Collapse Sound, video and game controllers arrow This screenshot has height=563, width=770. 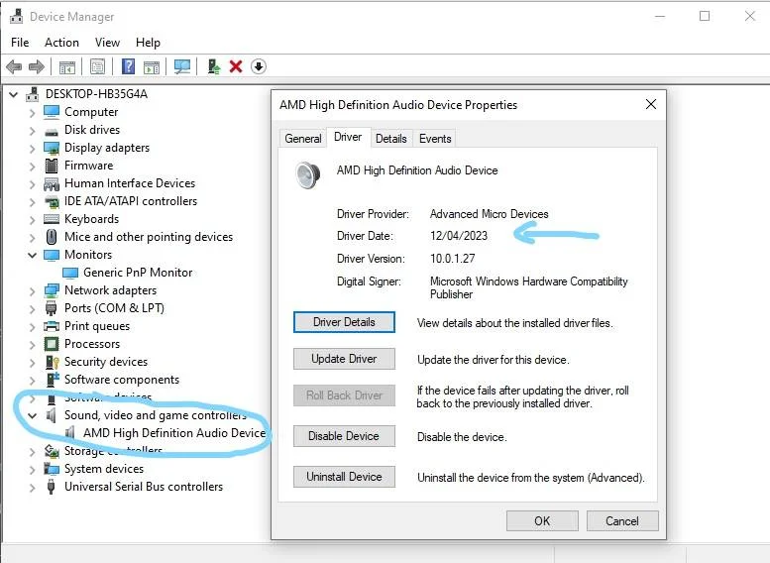pyautogui.click(x=33, y=415)
